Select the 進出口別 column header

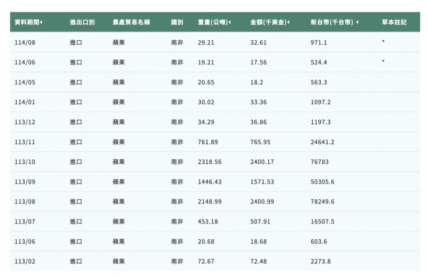[82, 22]
